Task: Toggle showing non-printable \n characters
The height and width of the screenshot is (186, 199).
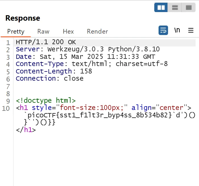Action: point(177,30)
